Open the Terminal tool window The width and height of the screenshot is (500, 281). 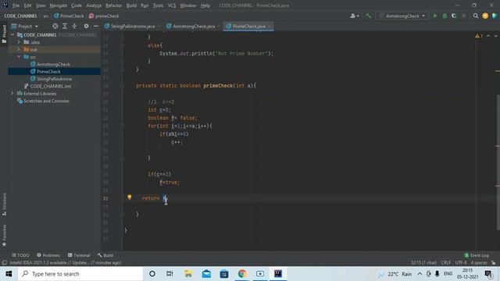coord(79,255)
